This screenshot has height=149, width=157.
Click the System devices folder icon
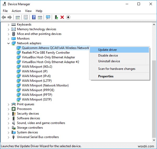(14, 132)
